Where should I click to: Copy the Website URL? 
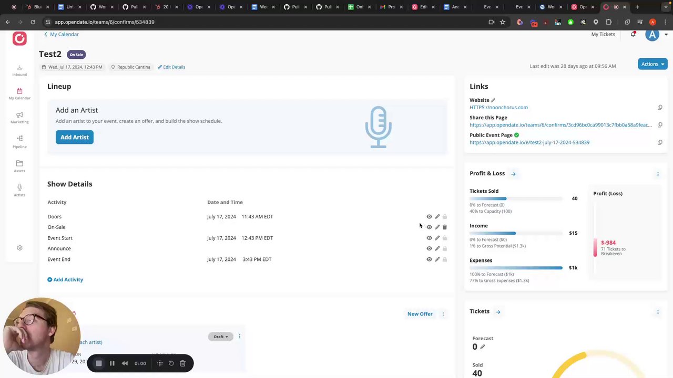(660, 107)
